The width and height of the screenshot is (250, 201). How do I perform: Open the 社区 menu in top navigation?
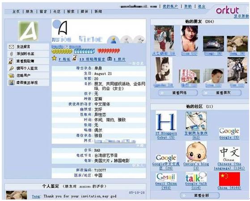click(57, 12)
